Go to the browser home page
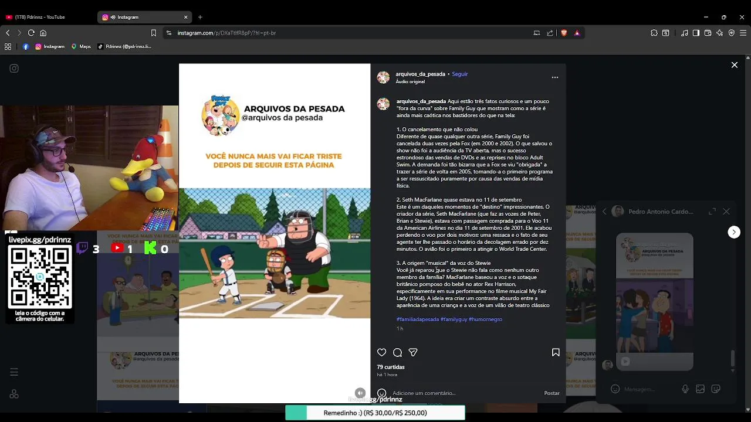This screenshot has height=422, width=751. 43,33
